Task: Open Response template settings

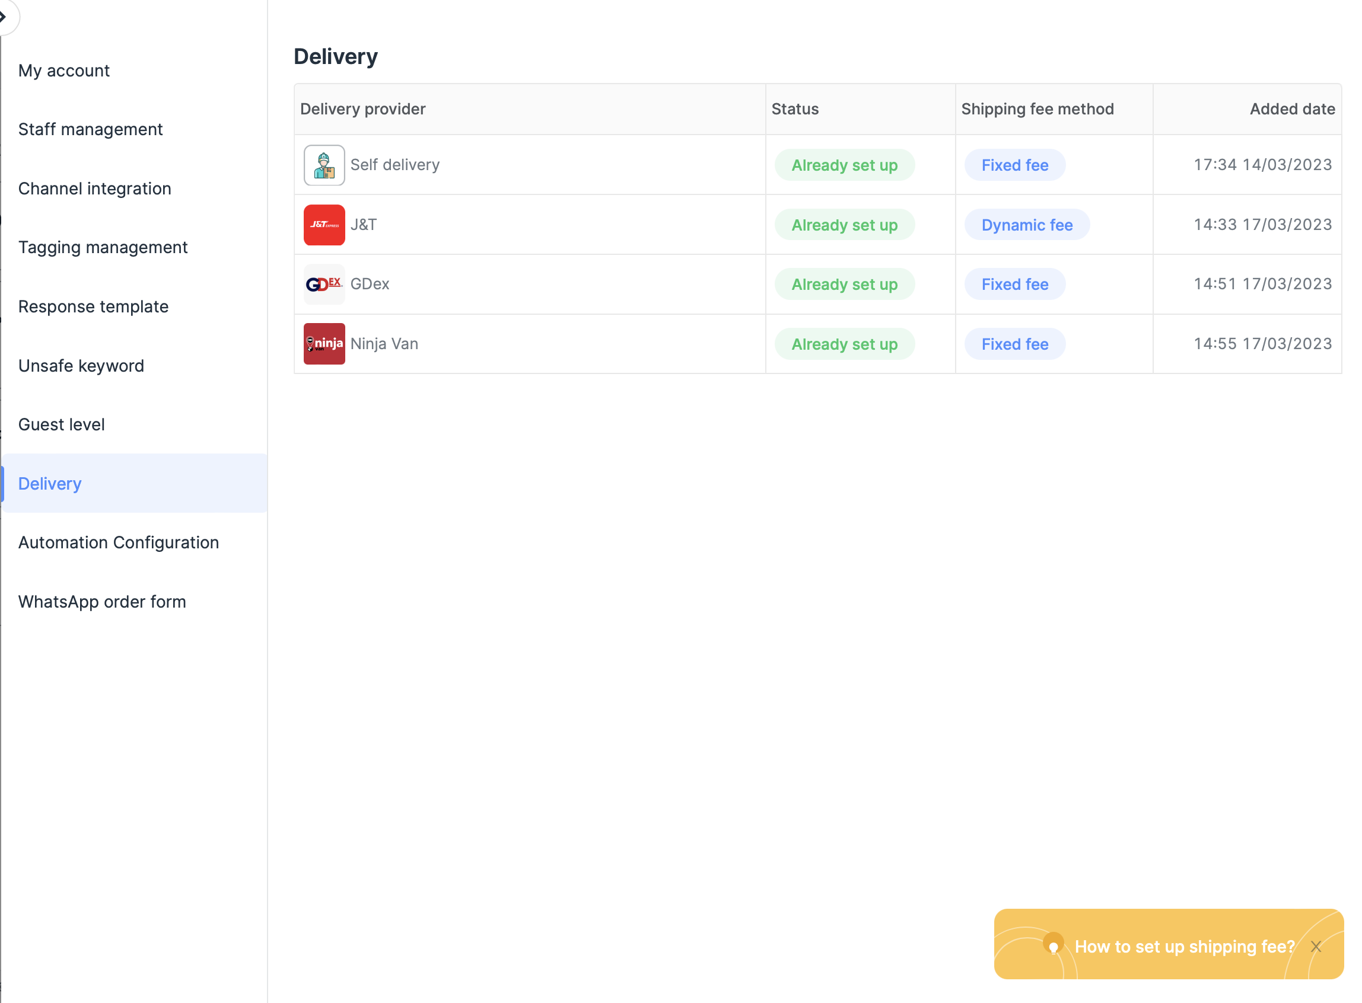Action: 94,306
